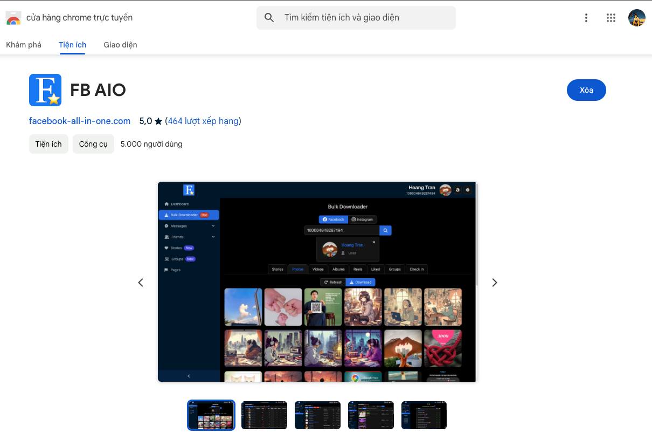Click the cửa hàng chrome trực tuyến title
652x440 pixels.
79,18
